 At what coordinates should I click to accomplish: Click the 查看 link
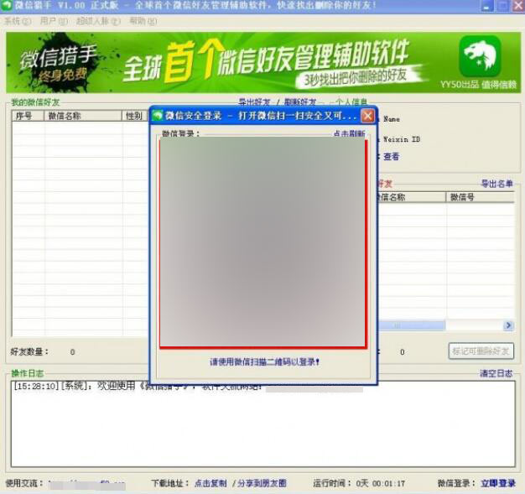pos(391,156)
